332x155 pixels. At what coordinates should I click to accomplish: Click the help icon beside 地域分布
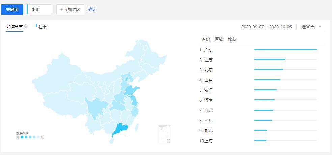tap(26, 27)
